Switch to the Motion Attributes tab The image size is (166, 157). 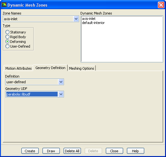18,68
